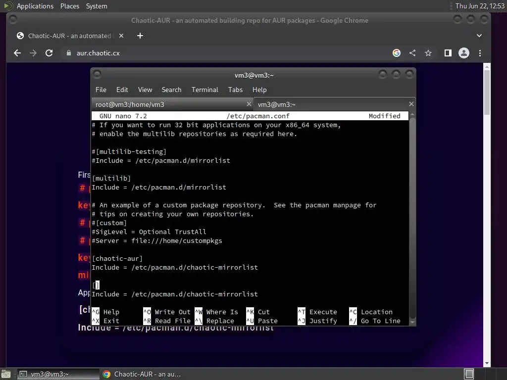Viewport: 507px width, 380px height.
Task: Click nano 'Exit' shortcut label
Action: 111,321
